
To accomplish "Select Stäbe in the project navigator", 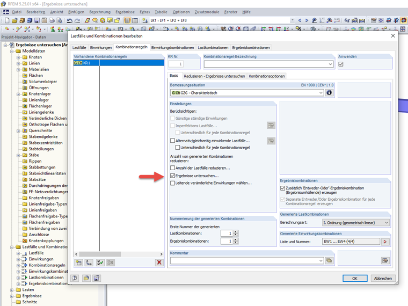I will point(34,155).
